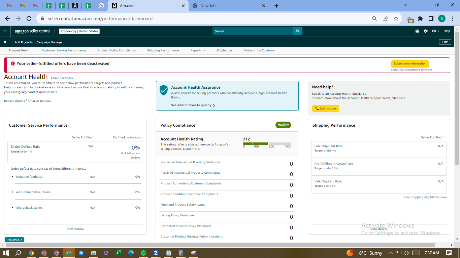Toggle the Chrome side panel icon
The width and height of the screenshot is (460, 258).
431,19
